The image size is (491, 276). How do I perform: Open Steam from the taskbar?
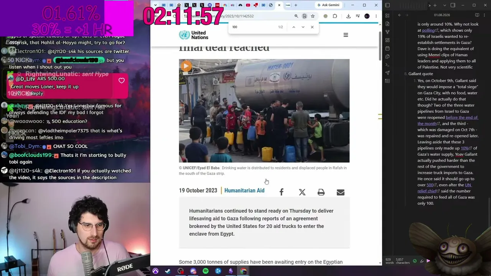click(168, 271)
